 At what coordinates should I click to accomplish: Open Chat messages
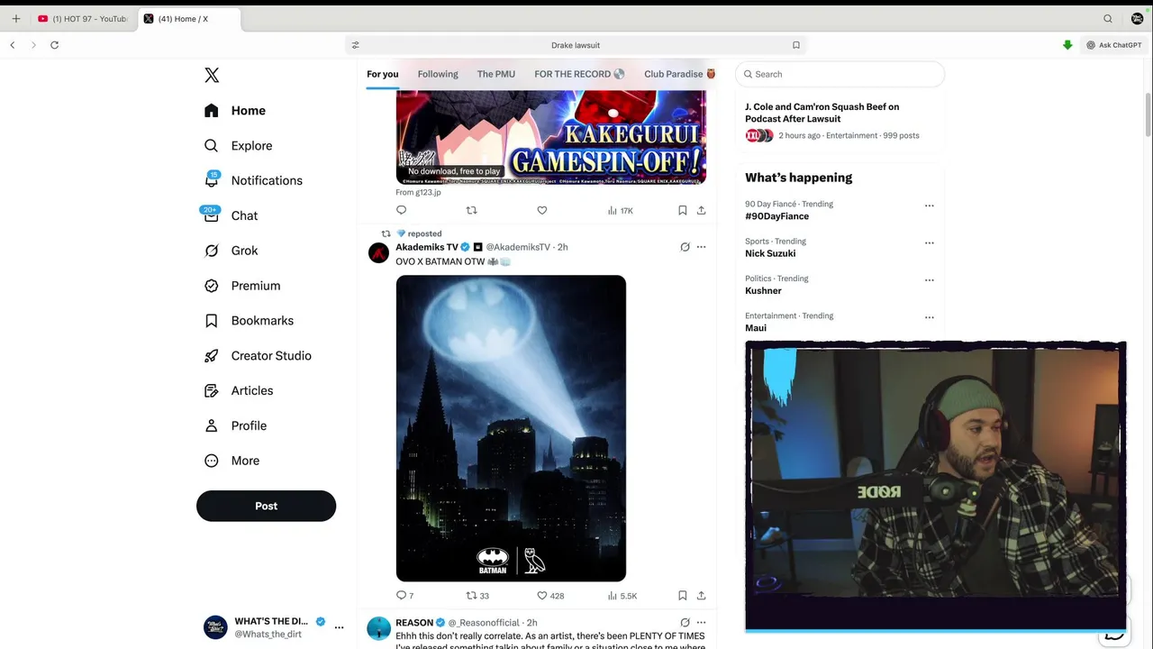click(x=232, y=215)
